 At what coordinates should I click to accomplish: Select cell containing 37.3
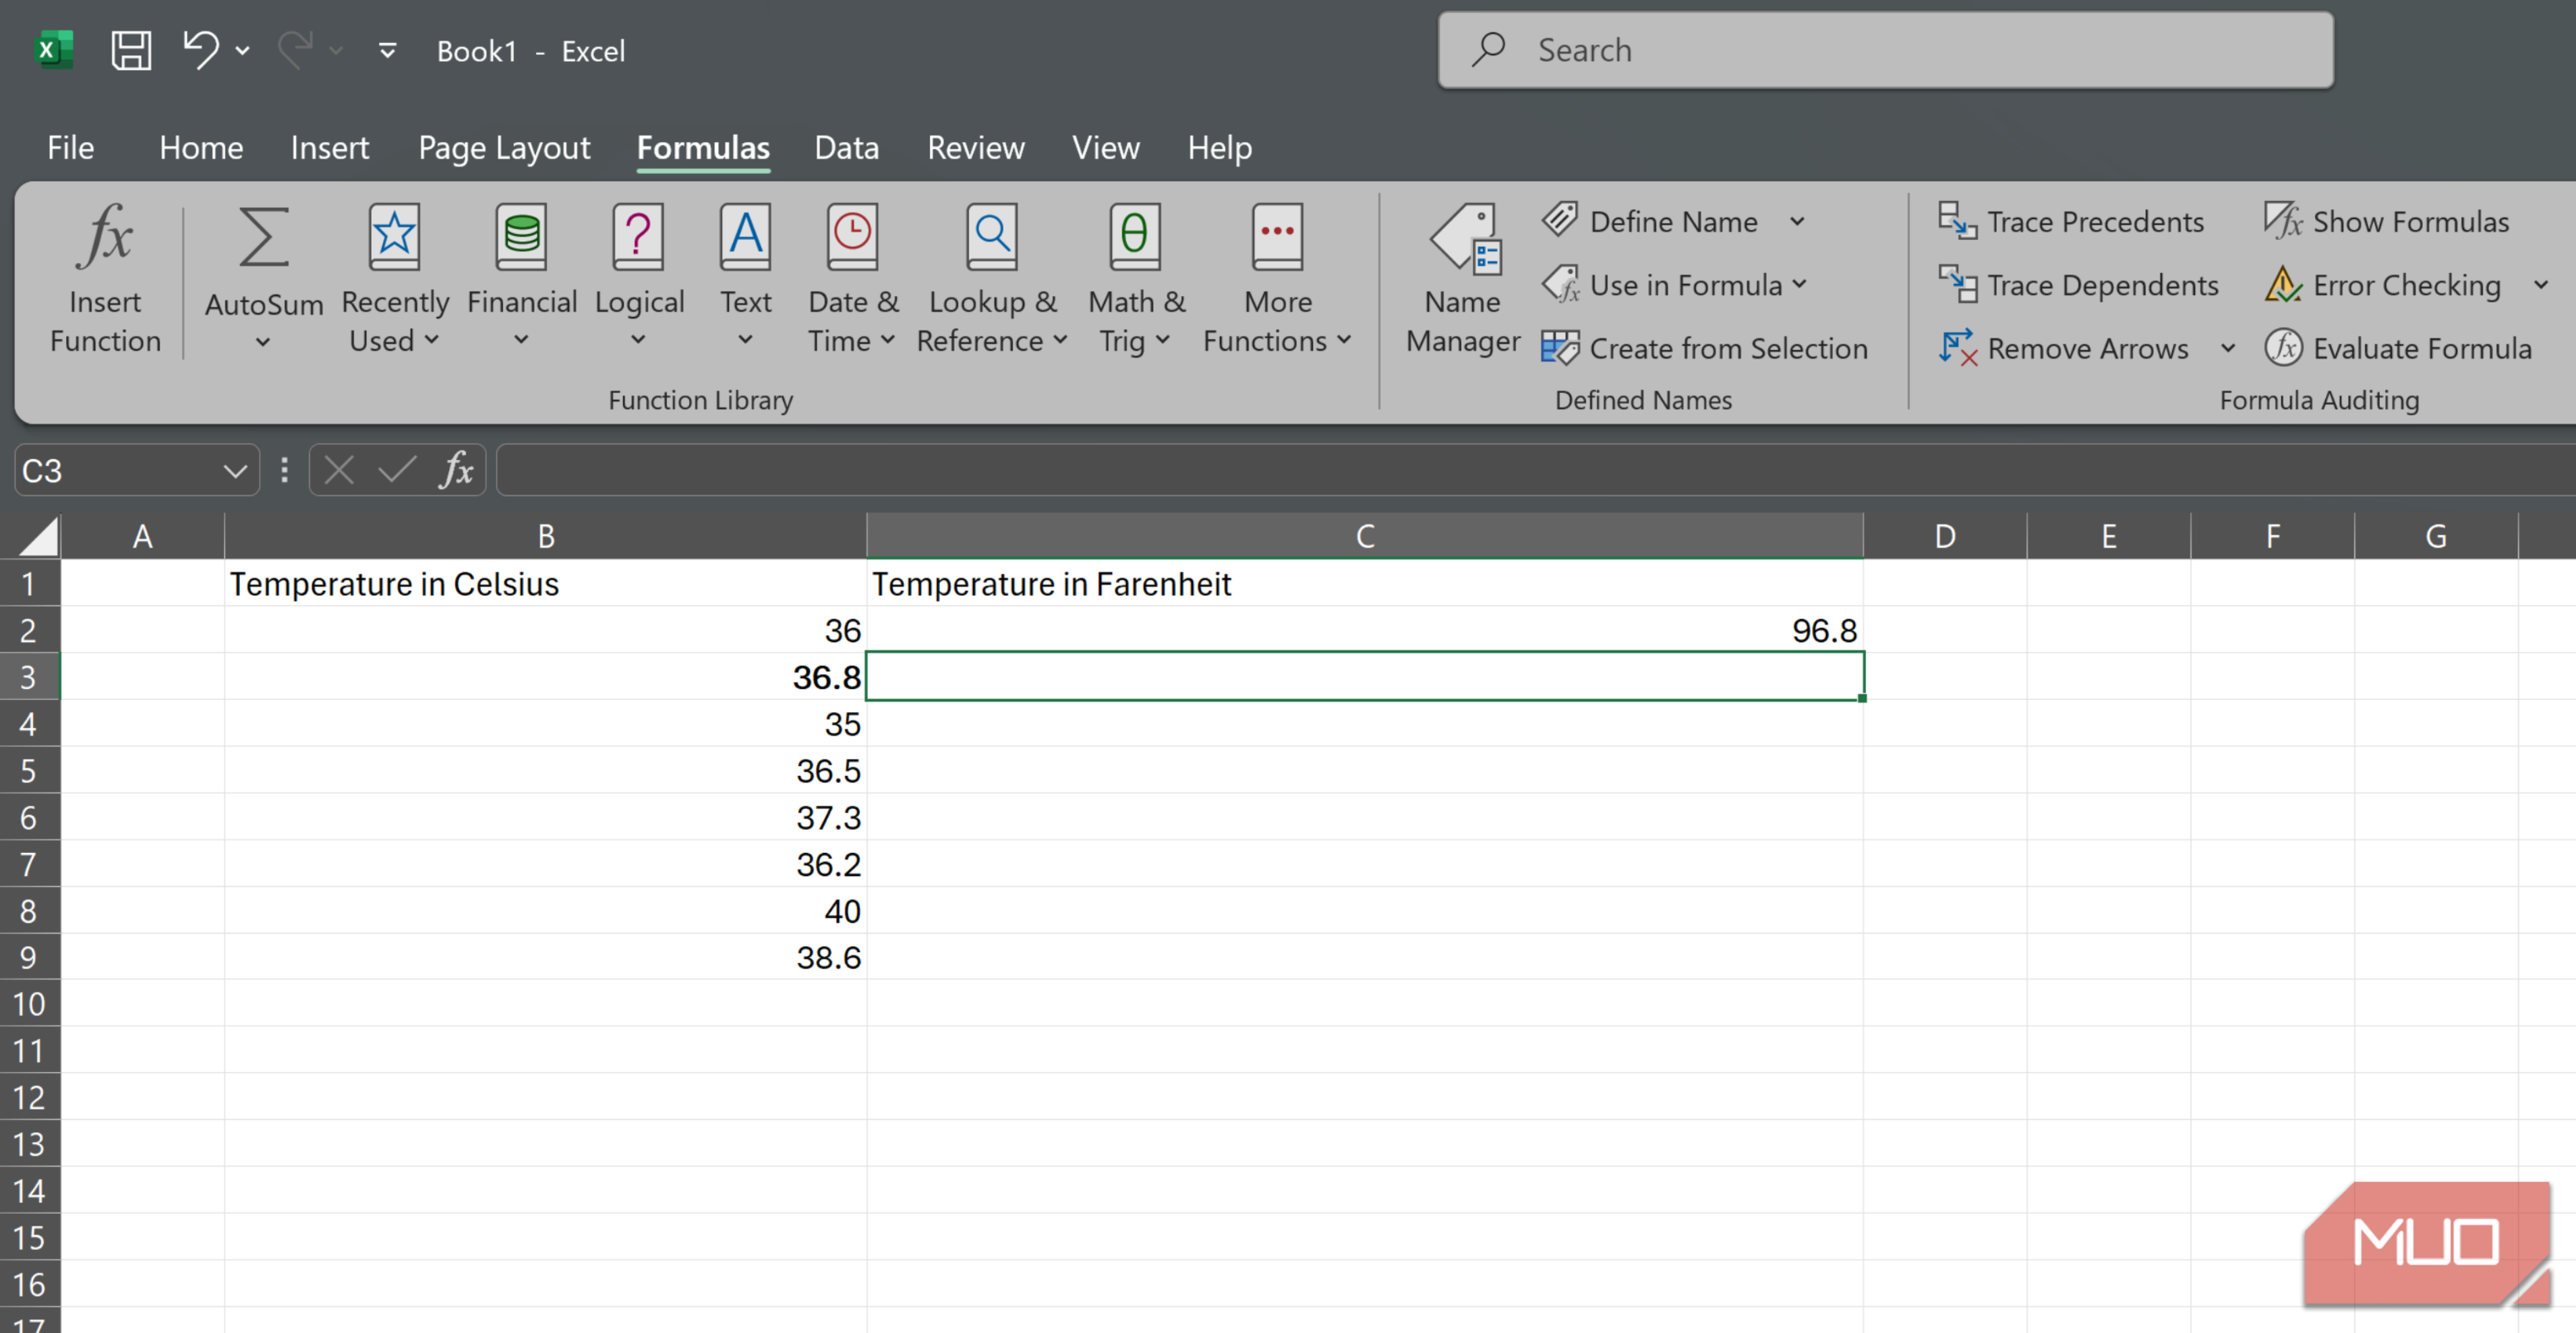[x=545, y=817]
